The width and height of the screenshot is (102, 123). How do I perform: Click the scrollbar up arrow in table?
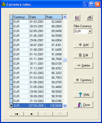(65, 17)
